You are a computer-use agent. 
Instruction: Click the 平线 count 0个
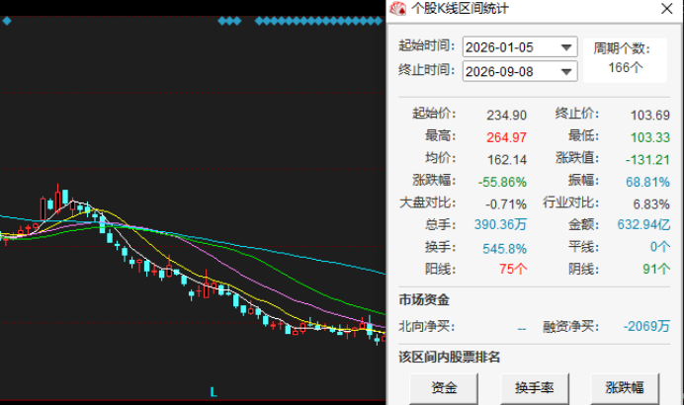(x=660, y=247)
